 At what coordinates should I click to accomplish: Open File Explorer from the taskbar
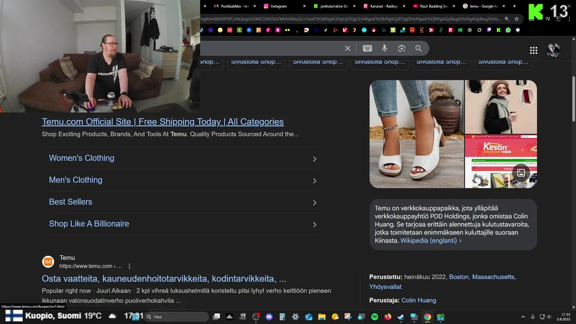(x=321, y=317)
